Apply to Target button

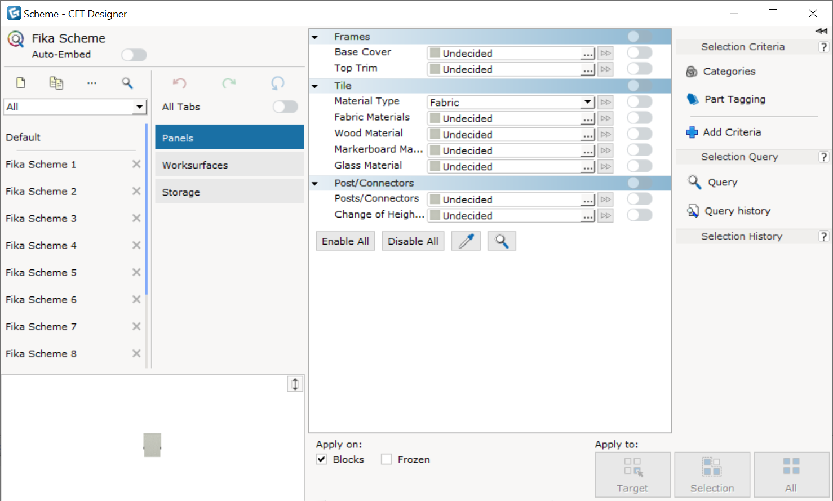(633, 475)
